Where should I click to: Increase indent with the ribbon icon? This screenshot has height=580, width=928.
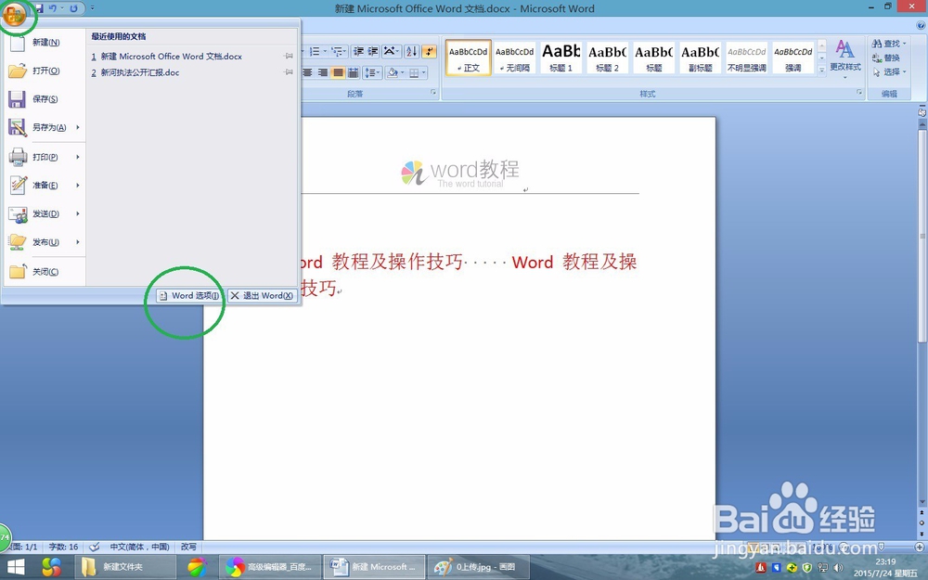[373, 51]
